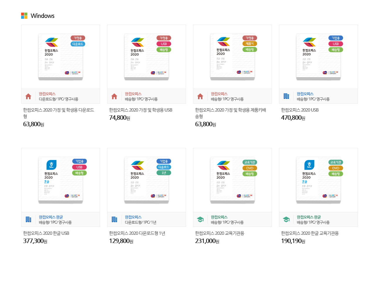The image size is (377, 297).
Task: Click home icon under 한컴오피스 2020 가정 및 학생용 다운로드형
Action: 28,96
